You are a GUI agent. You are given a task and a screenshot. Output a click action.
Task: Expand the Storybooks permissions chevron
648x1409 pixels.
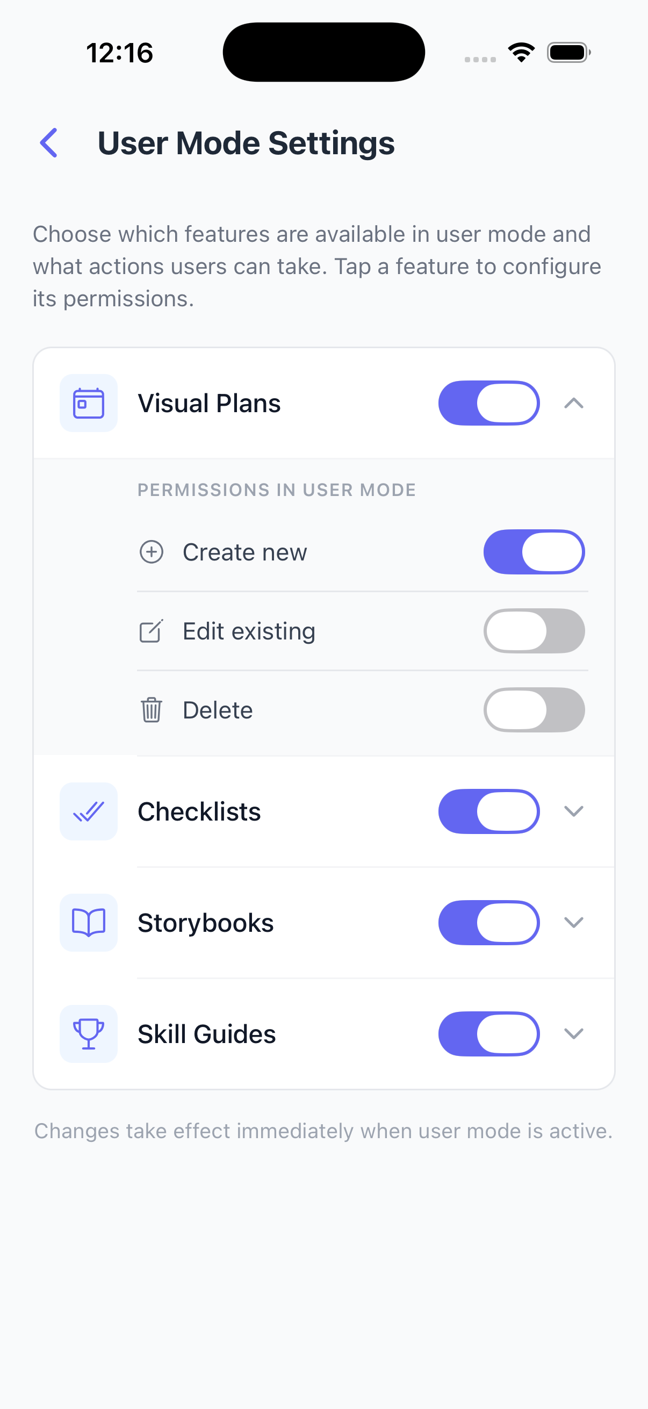(x=574, y=923)
